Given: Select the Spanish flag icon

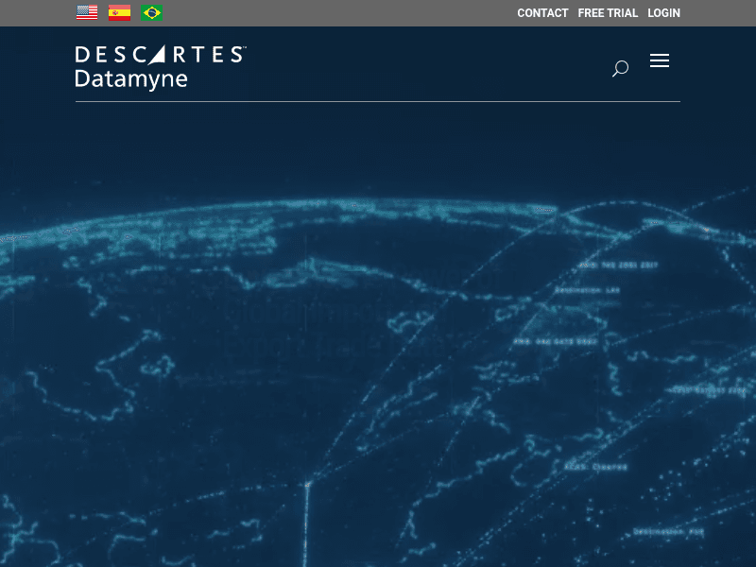Looking at the screenshot, I should pyautogui.click(x=119, y=13).
